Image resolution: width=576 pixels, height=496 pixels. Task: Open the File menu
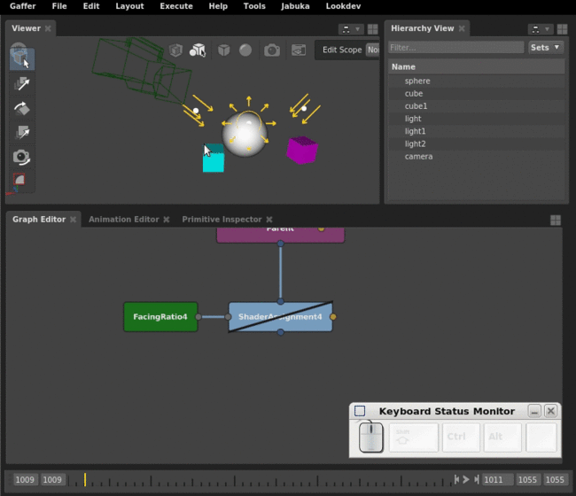(59, 6)
